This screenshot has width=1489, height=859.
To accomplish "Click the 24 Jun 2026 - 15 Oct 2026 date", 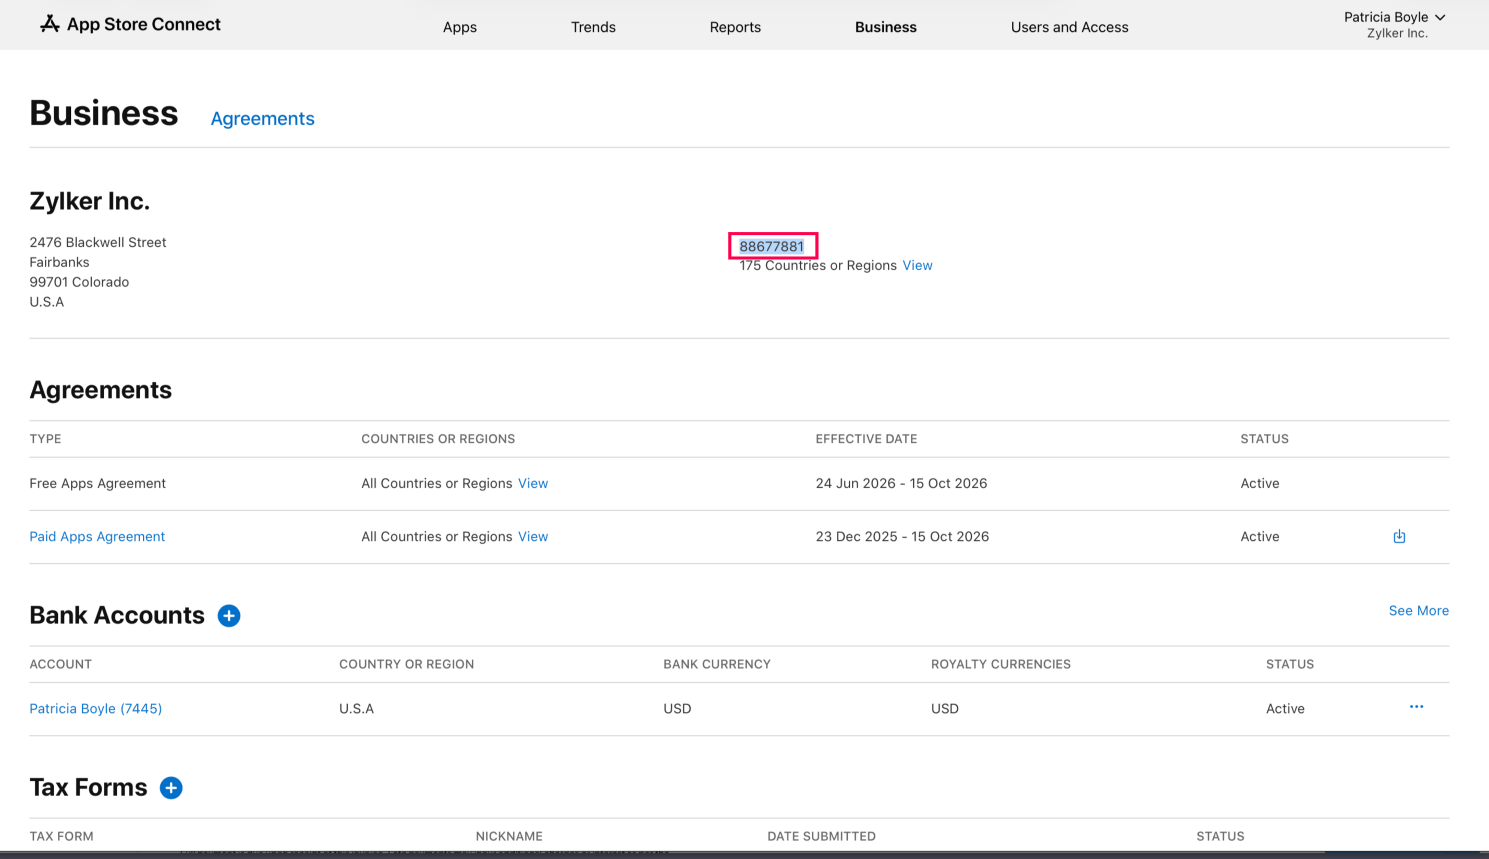I will [901, 483].
